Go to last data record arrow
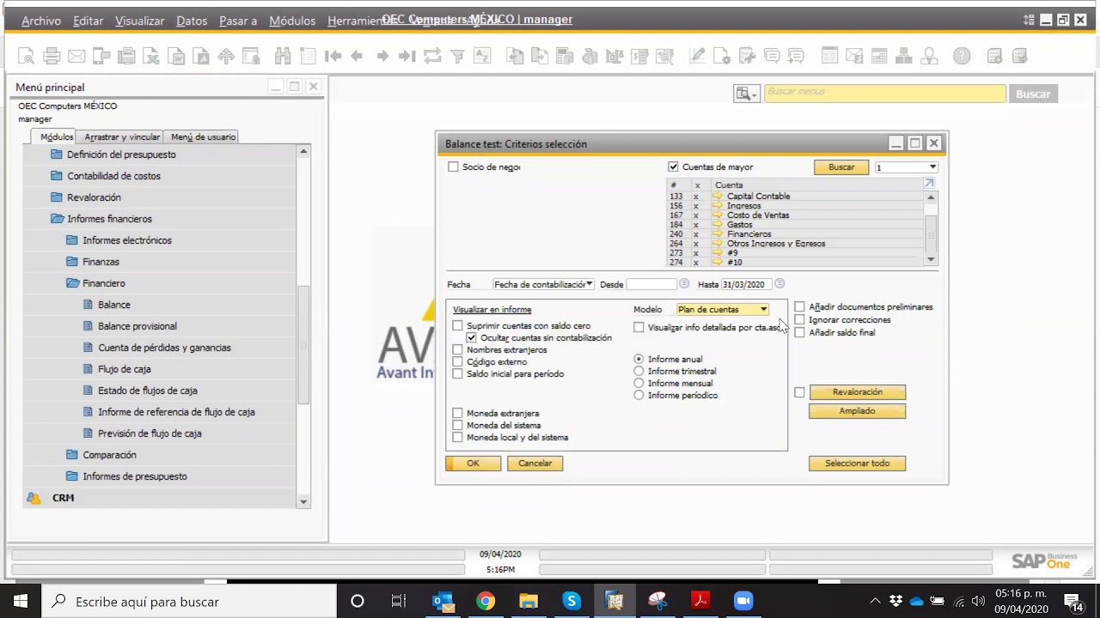 coord(407,57)
